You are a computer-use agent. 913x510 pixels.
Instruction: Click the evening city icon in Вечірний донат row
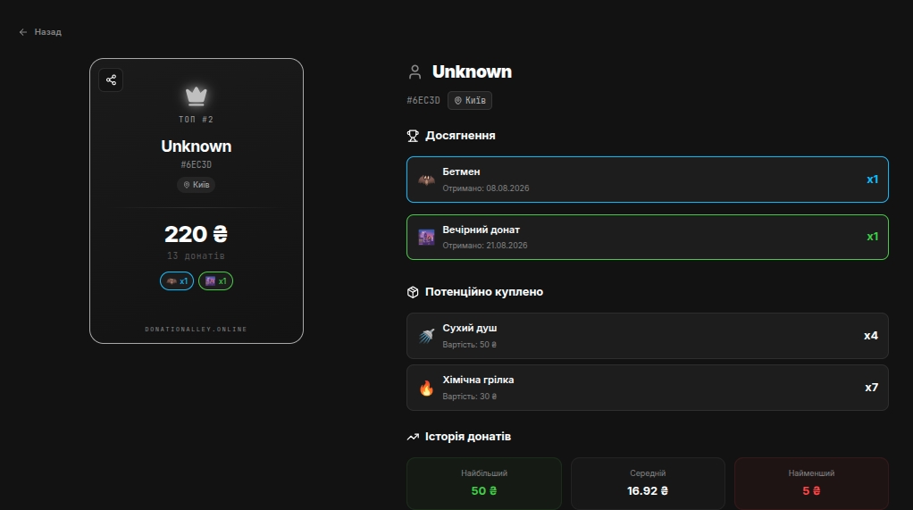[x=426, y=237]
